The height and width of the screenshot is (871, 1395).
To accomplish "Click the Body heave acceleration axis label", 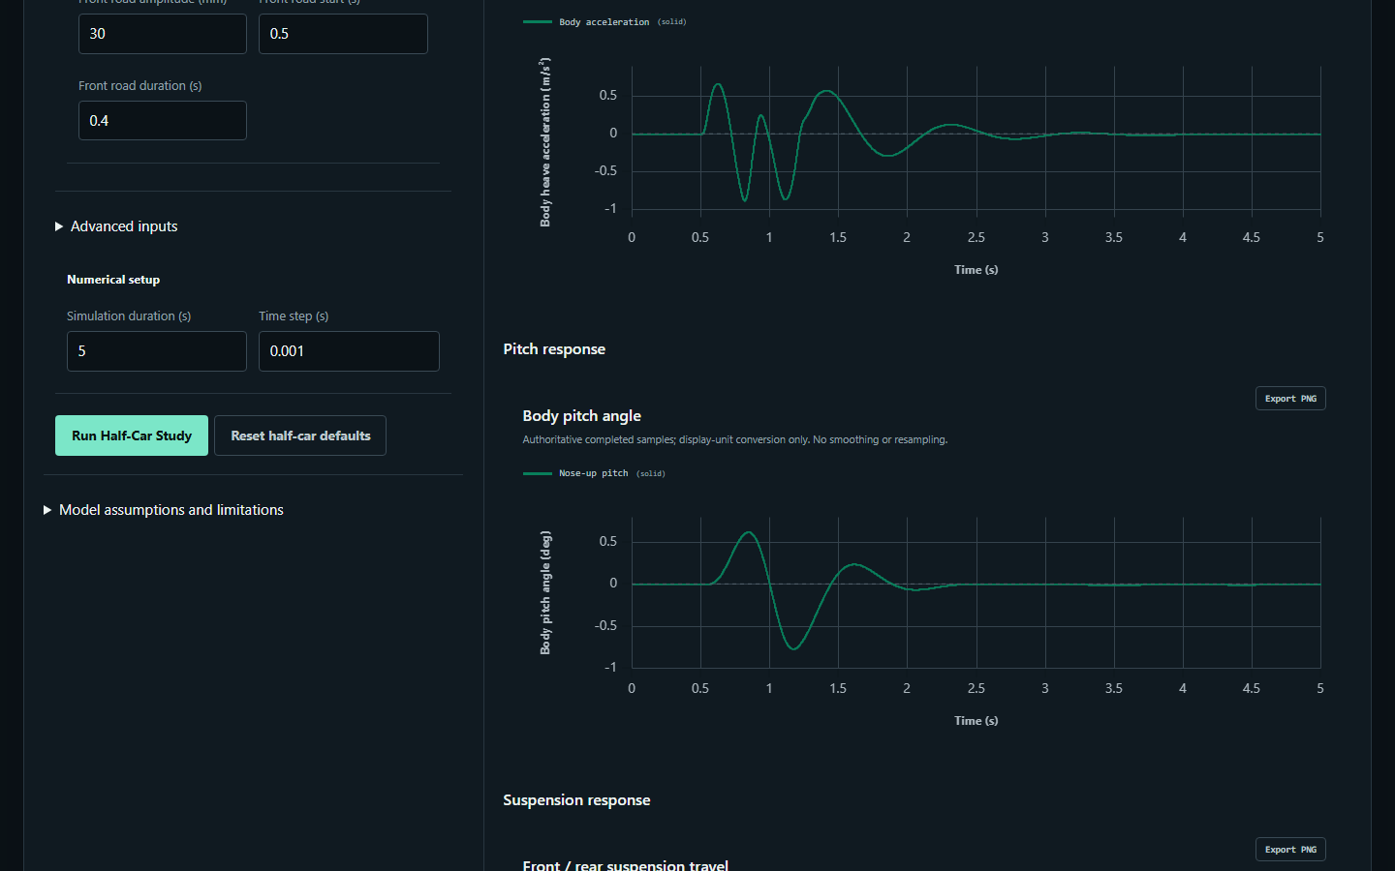I will 545,142.
